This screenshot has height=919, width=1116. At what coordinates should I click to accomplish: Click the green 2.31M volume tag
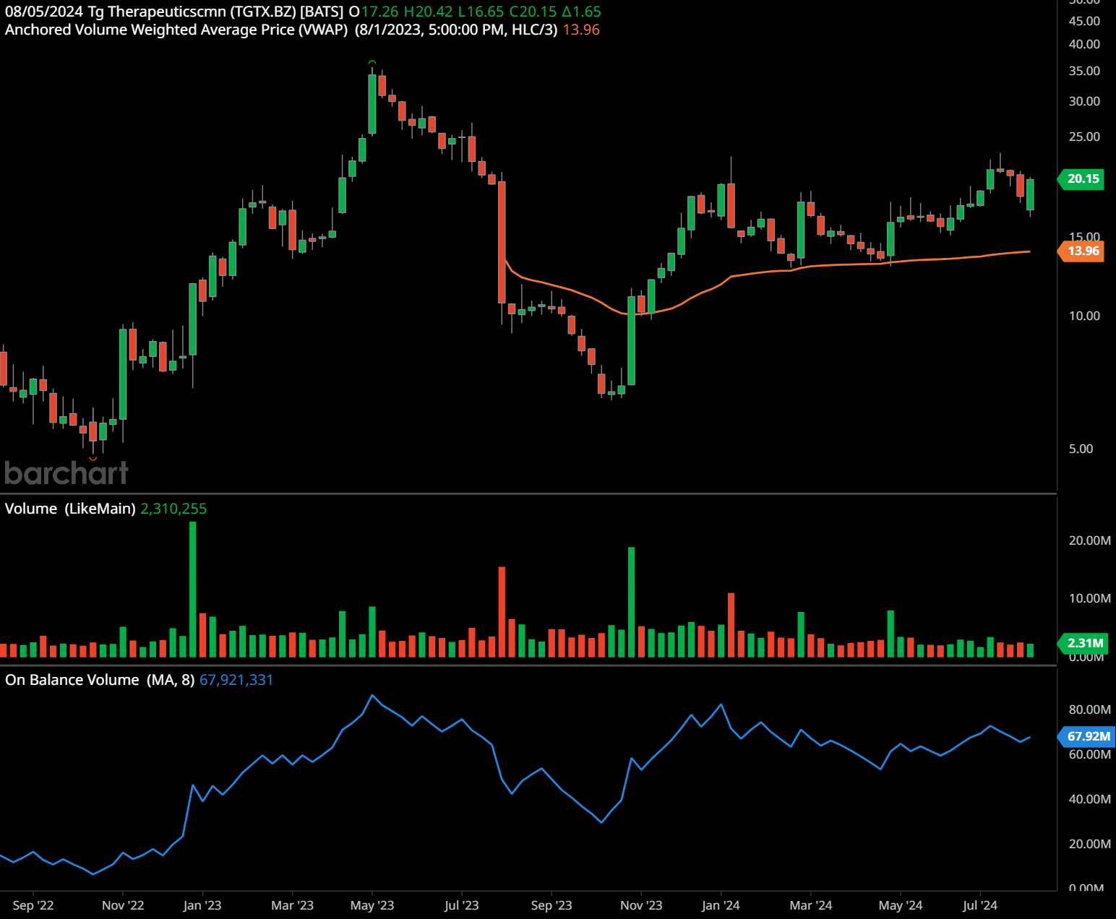1083,642
